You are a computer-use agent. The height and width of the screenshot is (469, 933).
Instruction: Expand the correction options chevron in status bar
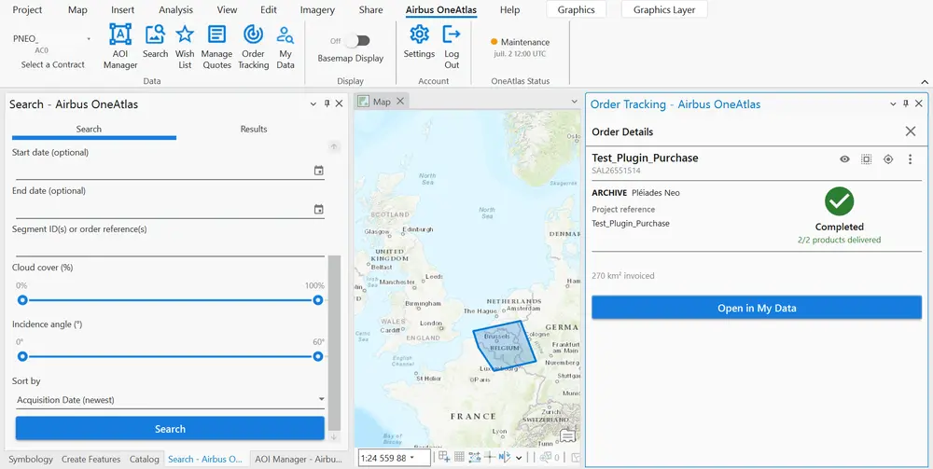(519, 458)
